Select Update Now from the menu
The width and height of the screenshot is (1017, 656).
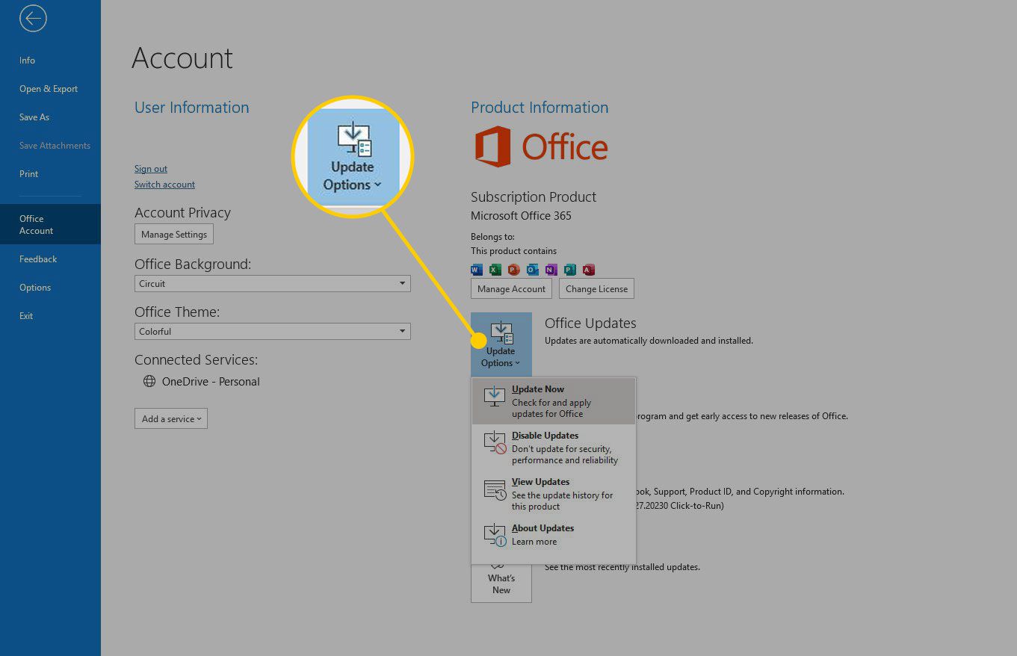(x=554, y=401)
